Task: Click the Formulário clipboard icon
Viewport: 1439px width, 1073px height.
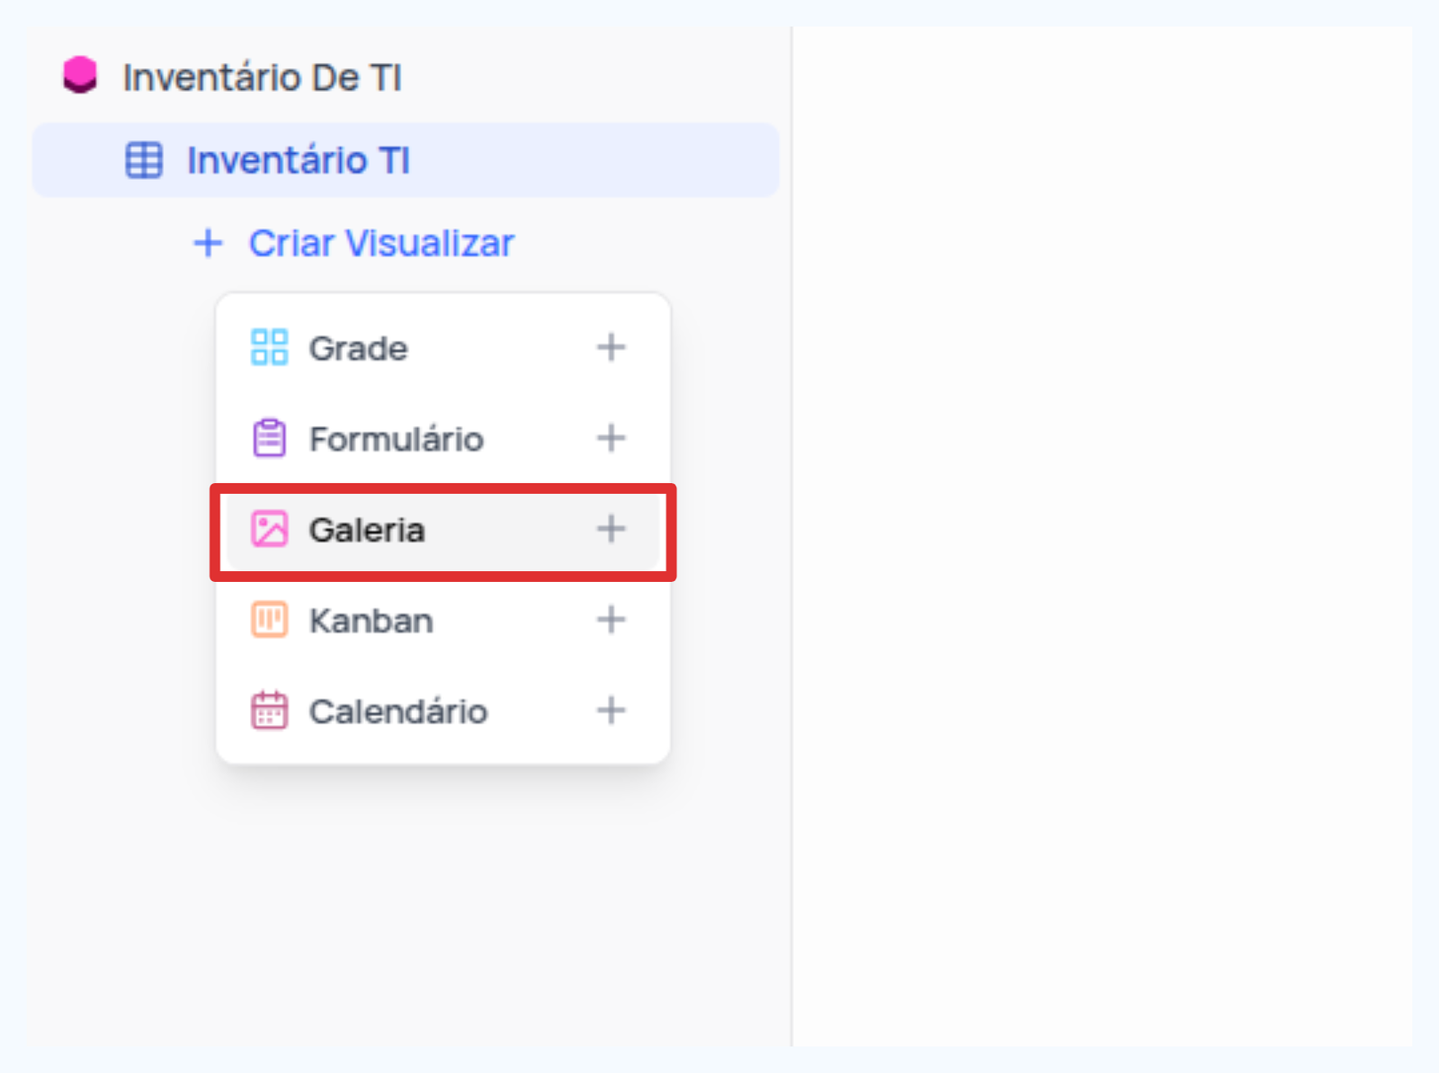Action: point(269,438)
